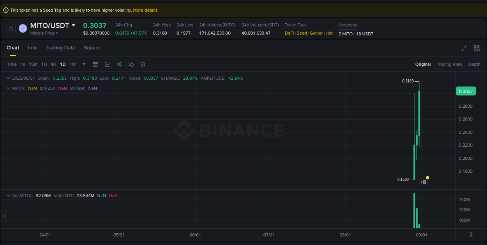Switch chart view to Trading View
Screen dimensions: 487x245
[449, 64]
